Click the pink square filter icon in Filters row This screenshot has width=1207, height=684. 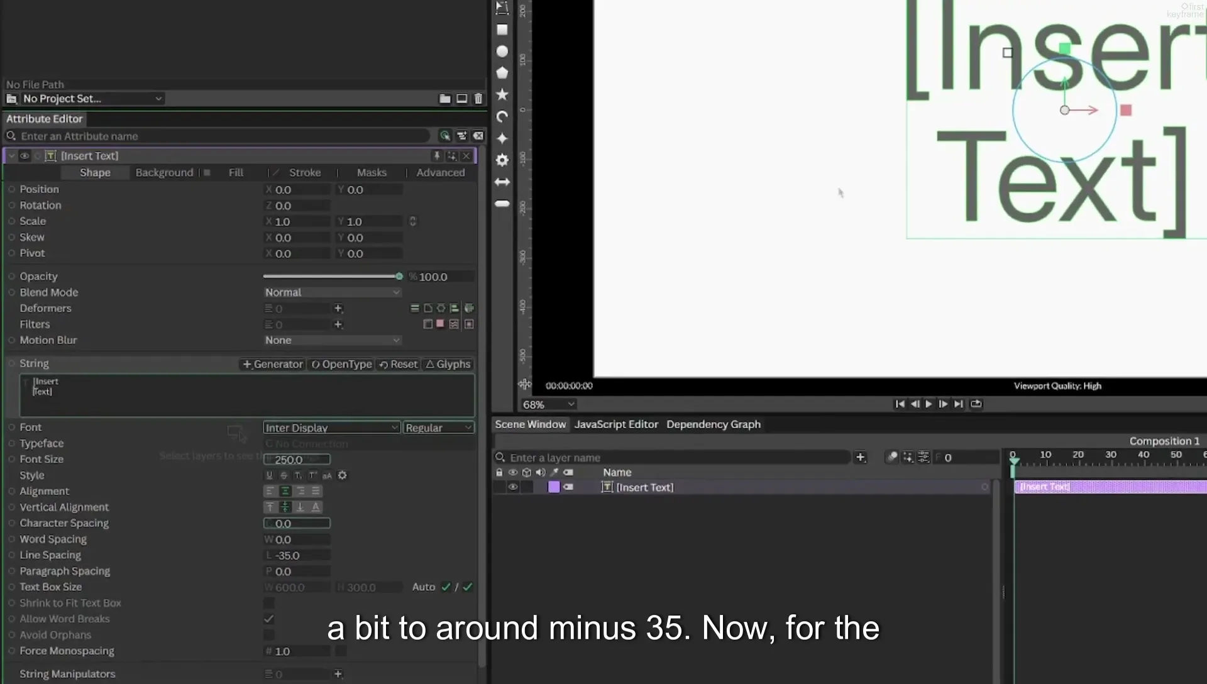440,324
